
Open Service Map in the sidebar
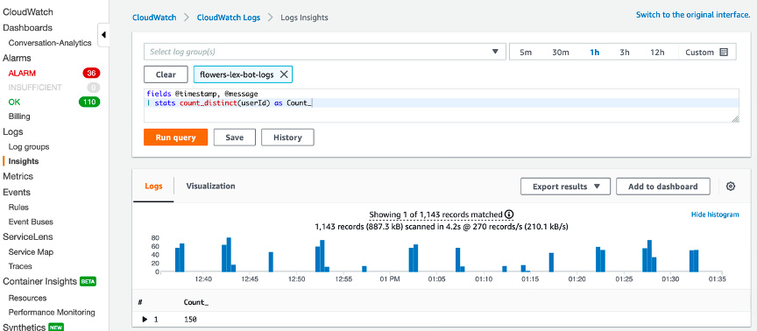pyautogui.click(x=31, y=252)
